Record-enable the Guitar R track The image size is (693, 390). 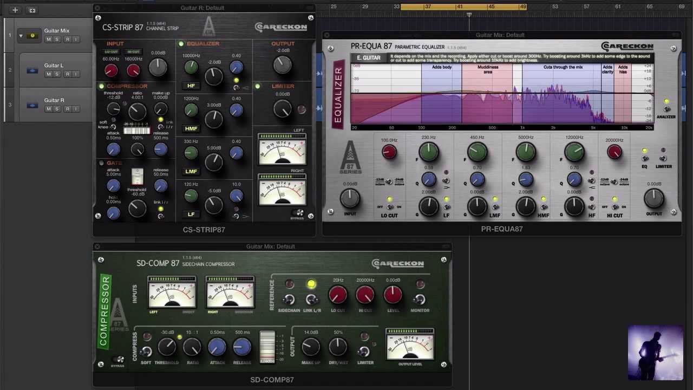pyautogui.click(x=67, y=109)
